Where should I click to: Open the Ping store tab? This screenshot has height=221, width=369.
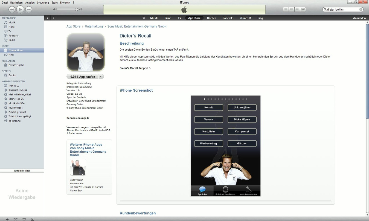pyautogui.click(x=260, y=18)
